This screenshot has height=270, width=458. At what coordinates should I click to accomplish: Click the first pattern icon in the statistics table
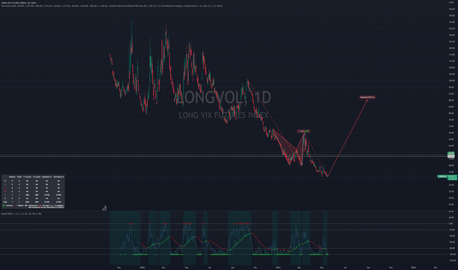pyautogui.click(x=5, y=181)
